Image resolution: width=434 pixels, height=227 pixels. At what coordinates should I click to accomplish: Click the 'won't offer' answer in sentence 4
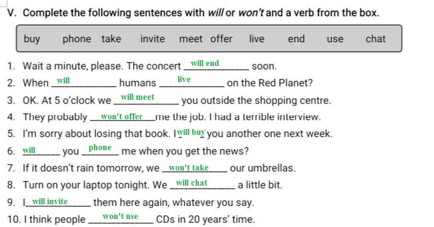(122, 116)
